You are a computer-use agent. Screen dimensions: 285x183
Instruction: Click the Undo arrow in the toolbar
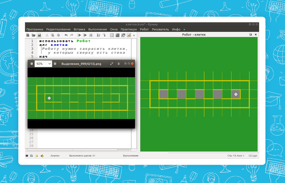tap(66, 35)
